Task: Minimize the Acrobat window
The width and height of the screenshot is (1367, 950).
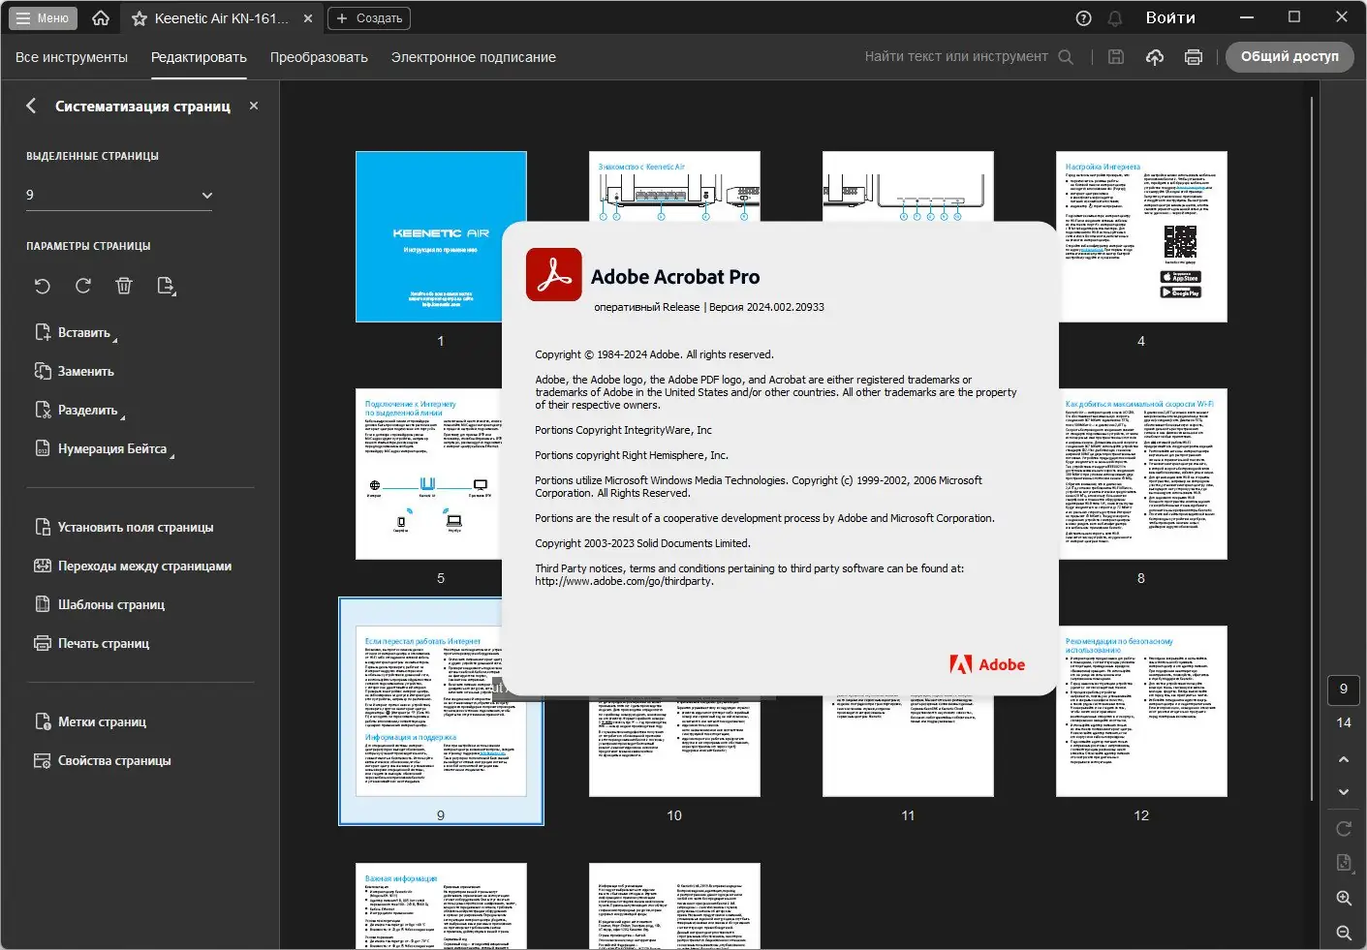Action: tap(1247, 17)
